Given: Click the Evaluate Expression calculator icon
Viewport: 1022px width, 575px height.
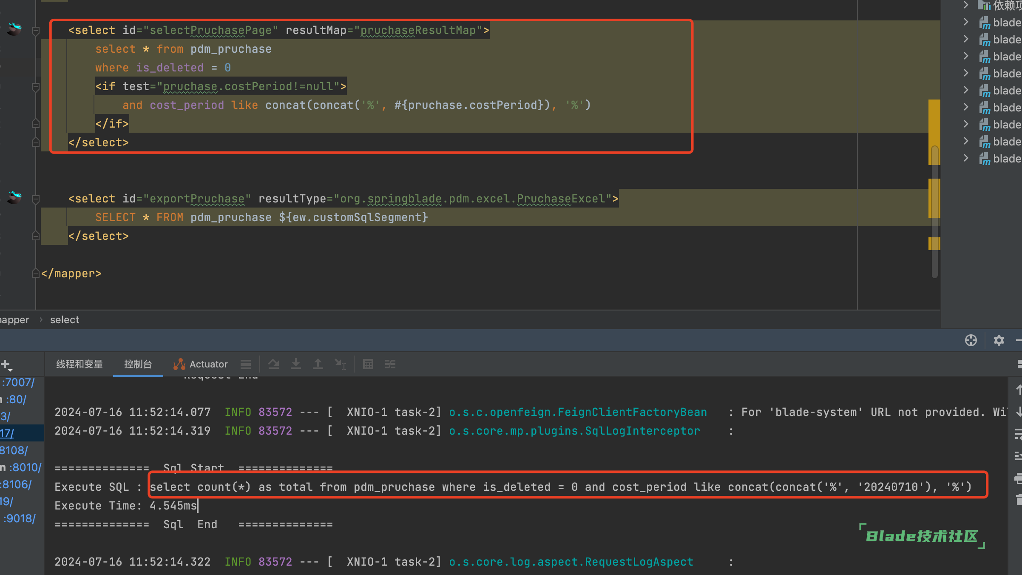Looking at the screenshot, I should point(368,364).
